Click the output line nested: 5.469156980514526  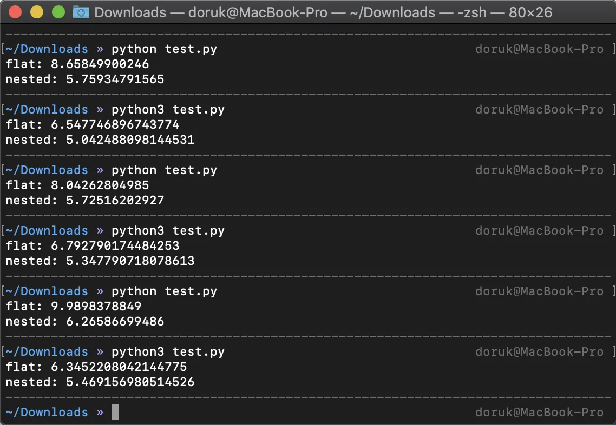click(x=100, y=382)
